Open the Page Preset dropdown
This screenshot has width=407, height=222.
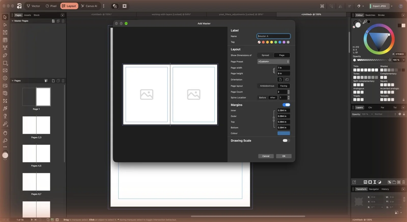(x=273, y=61)
